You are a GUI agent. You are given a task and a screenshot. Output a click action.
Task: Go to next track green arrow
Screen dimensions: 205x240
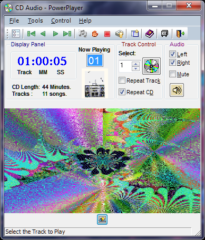pos(55,34)
